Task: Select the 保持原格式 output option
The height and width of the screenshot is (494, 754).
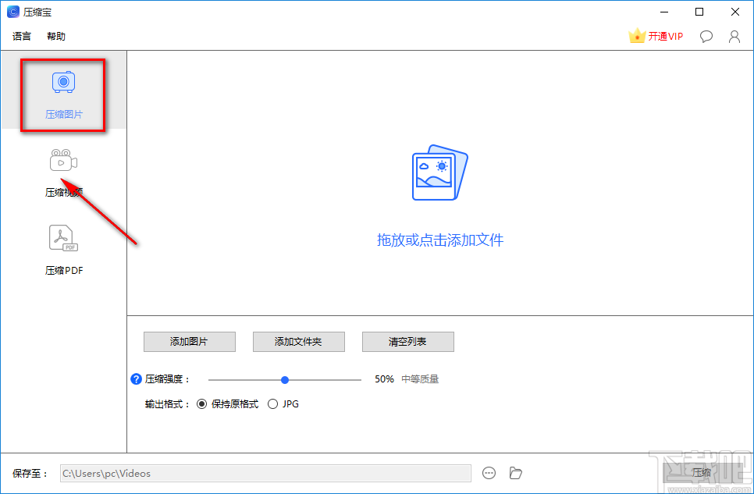Action: [x=203, y=403]
